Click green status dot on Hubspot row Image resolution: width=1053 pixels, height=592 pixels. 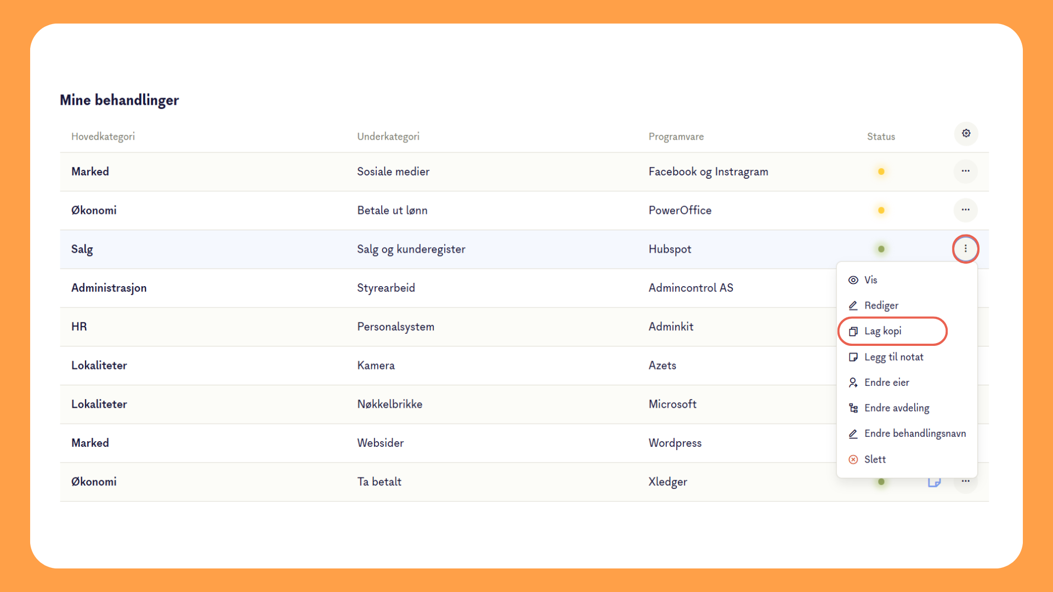pos(881,249)
